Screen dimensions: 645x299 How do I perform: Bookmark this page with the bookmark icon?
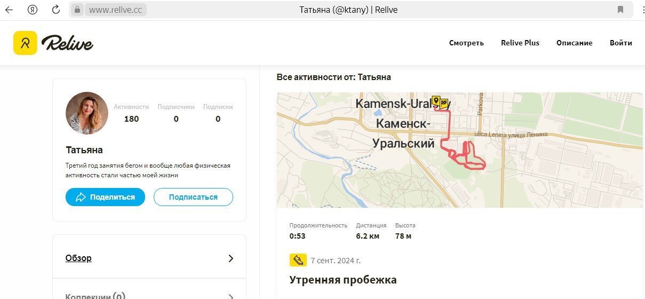[620, 10]
